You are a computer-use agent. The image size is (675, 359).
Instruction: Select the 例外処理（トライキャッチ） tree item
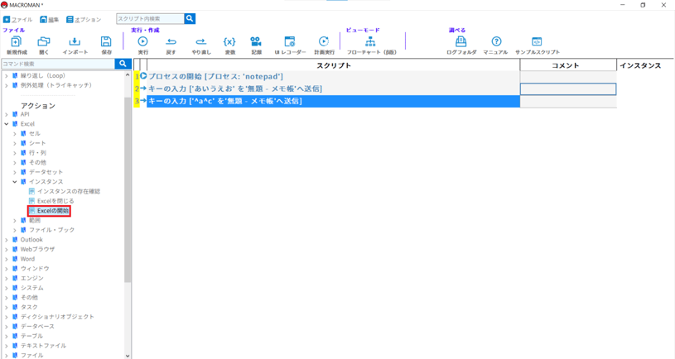tap(56, 85)
